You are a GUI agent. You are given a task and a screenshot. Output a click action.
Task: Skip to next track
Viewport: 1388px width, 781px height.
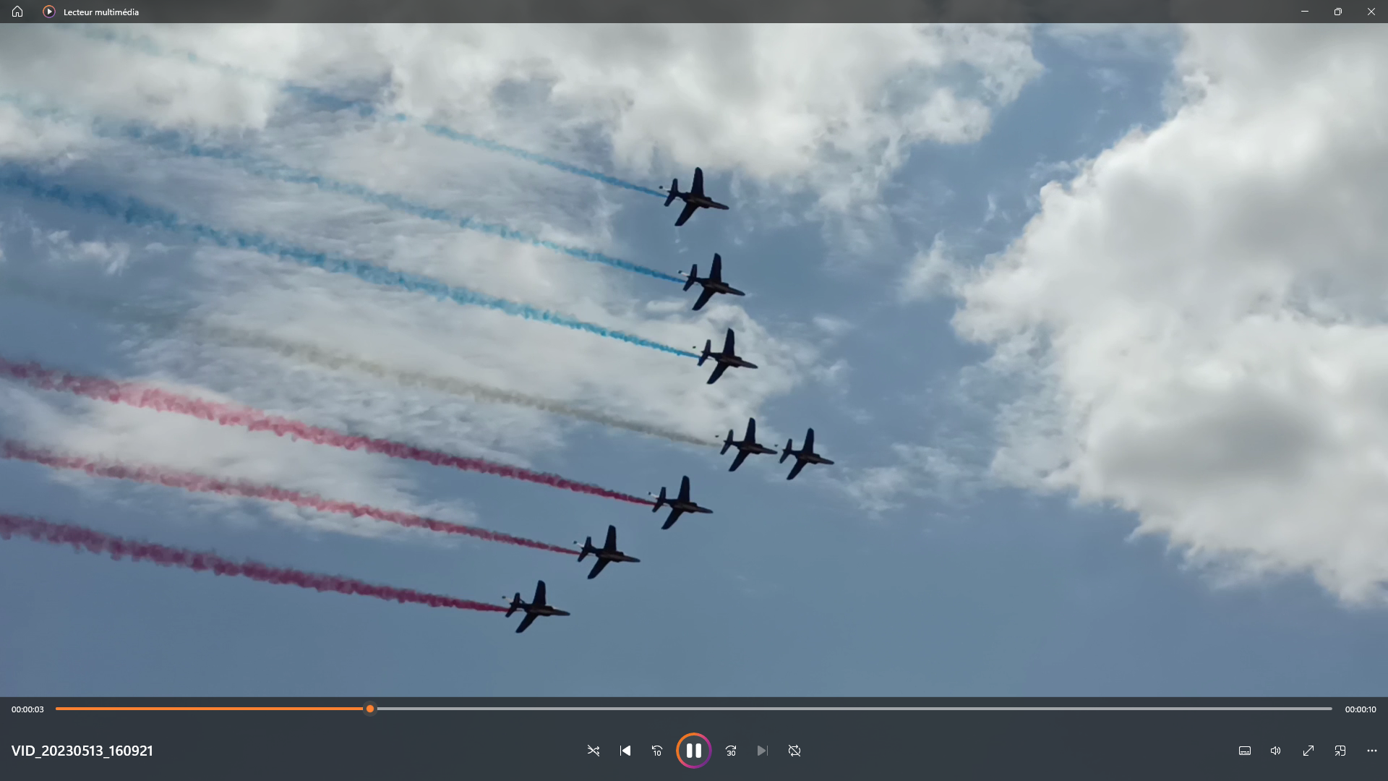click(x=762, y=751)
